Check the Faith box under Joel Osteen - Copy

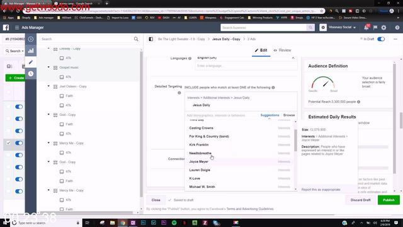point(62,96)
